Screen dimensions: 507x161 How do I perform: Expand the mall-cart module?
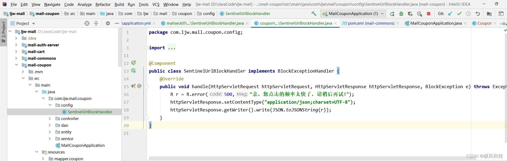click(16, 52)
